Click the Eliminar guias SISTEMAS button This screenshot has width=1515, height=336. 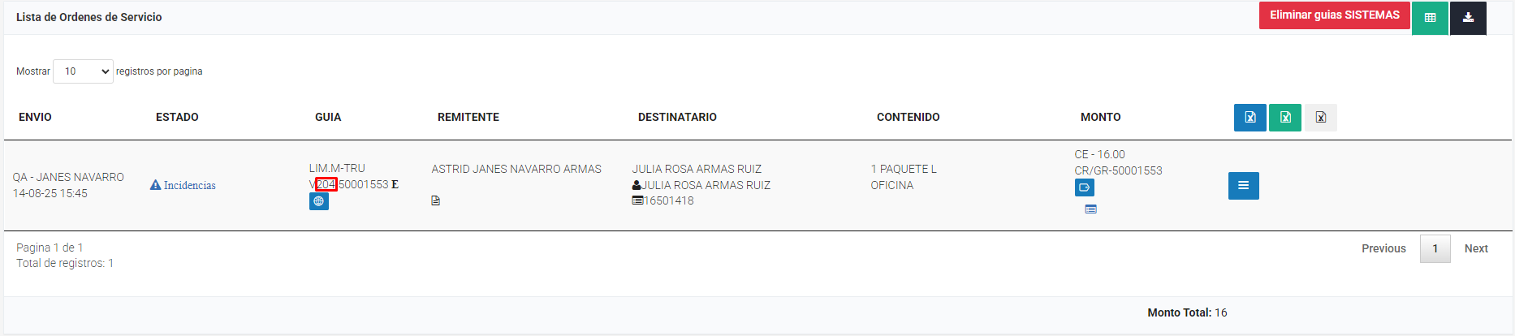click(x=1334, y=15)
